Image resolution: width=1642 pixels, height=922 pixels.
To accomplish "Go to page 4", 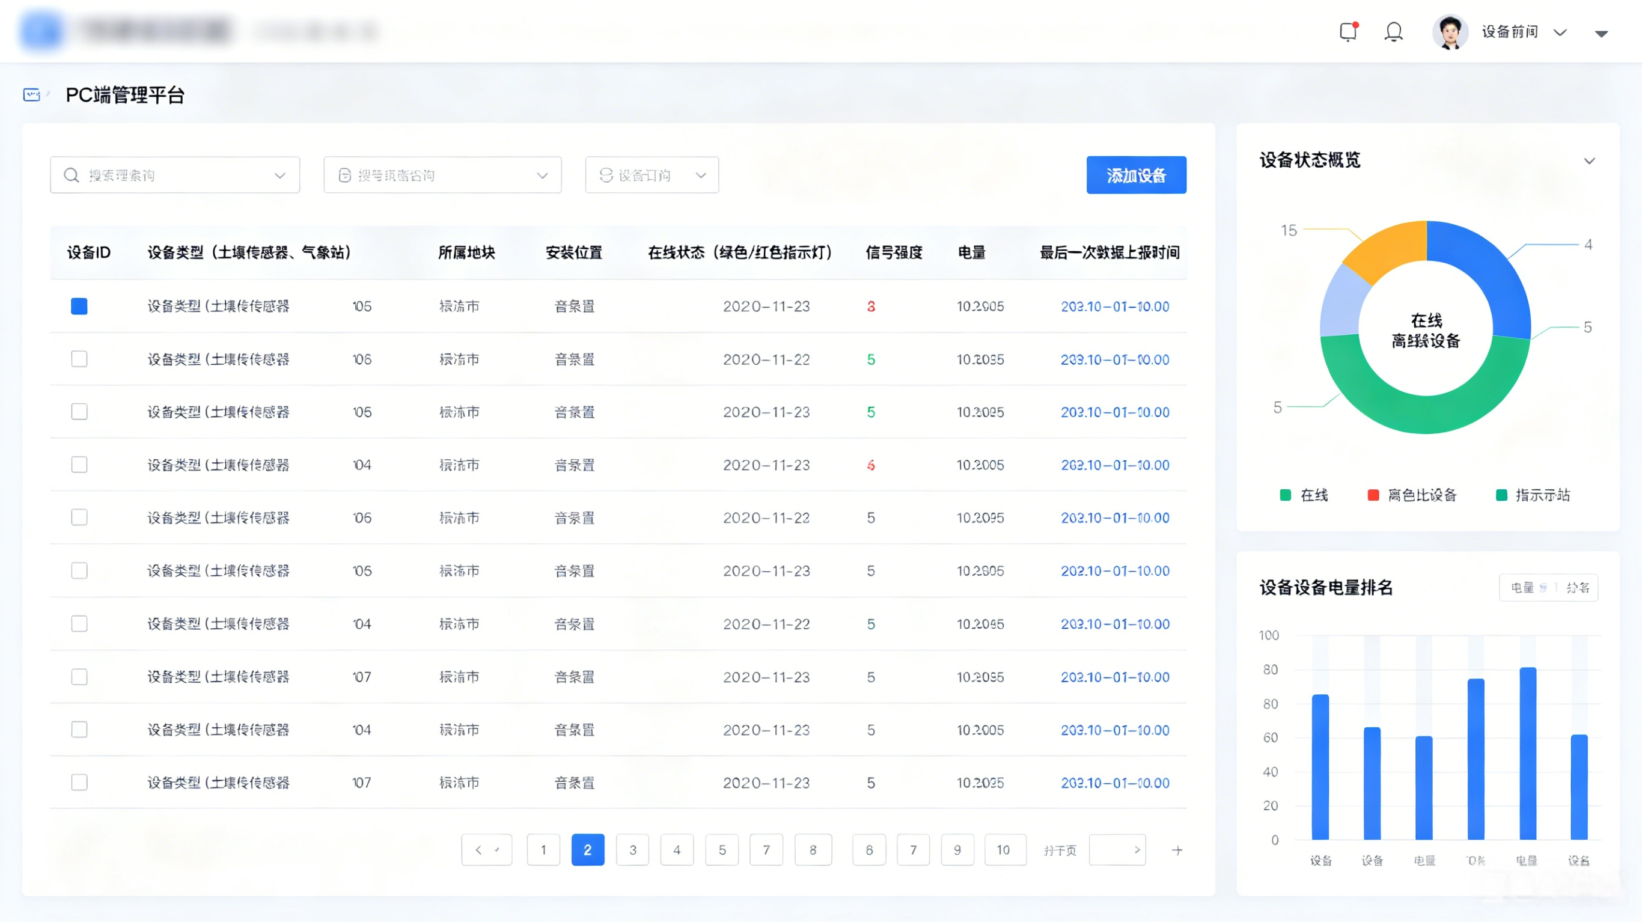I will click(x=677, y=849).
